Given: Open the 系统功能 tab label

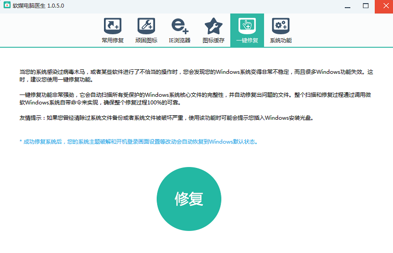Looking at the screenshot, I should (x=280, y=41).
